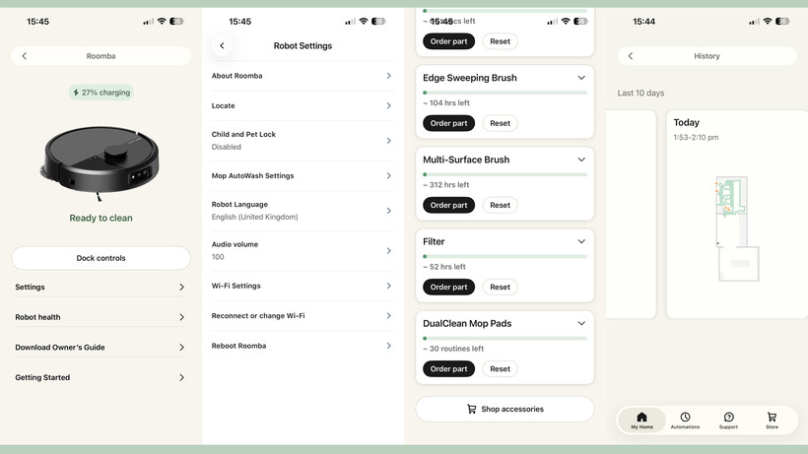Screen dimensions: 808x454
Task: Open Getting Started
Action: [100, 377]
